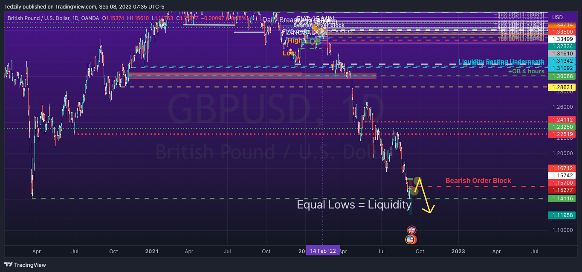Click the 2021 label on time axis

point(152,251)
